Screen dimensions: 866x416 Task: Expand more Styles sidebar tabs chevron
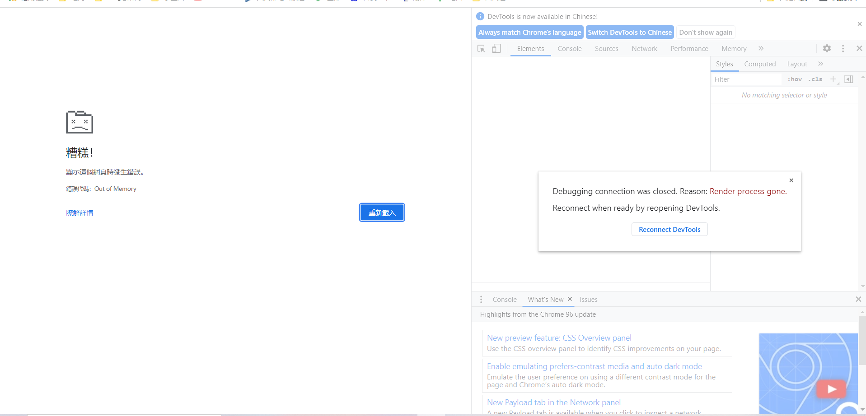821,64
